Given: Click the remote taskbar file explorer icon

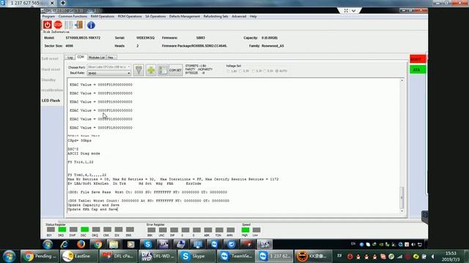Looking at the screenshot, I should (x=114, y=244).
